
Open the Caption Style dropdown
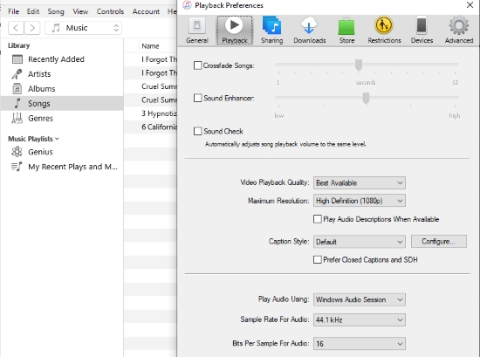(360, 242)
